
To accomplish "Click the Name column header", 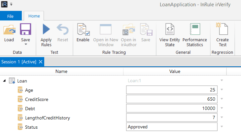I will (x=61, y=71).
